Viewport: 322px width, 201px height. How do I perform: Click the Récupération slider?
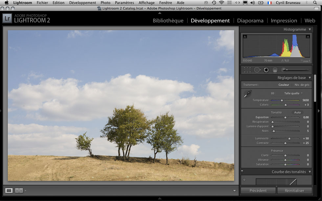click(285, 122)
